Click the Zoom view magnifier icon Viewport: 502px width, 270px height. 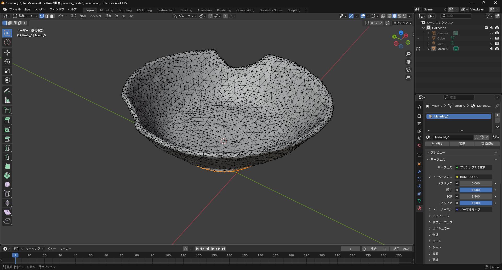pyautogui.click(x=408, y=54)
